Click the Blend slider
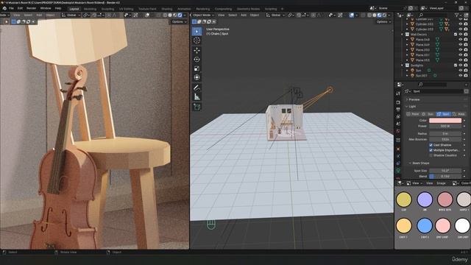The width and height of the screenshot is (471, 265). click(x=445, y=177)
